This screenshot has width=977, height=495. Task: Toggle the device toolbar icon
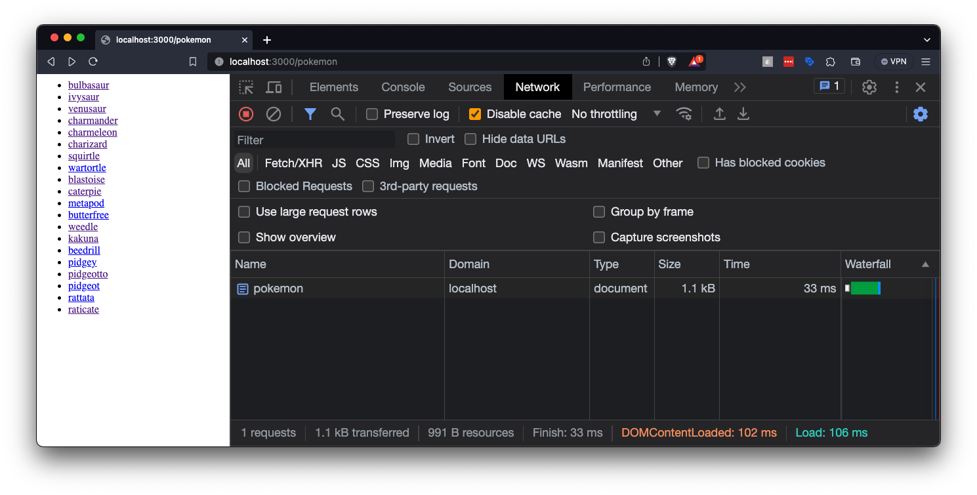tap(274, 87)
